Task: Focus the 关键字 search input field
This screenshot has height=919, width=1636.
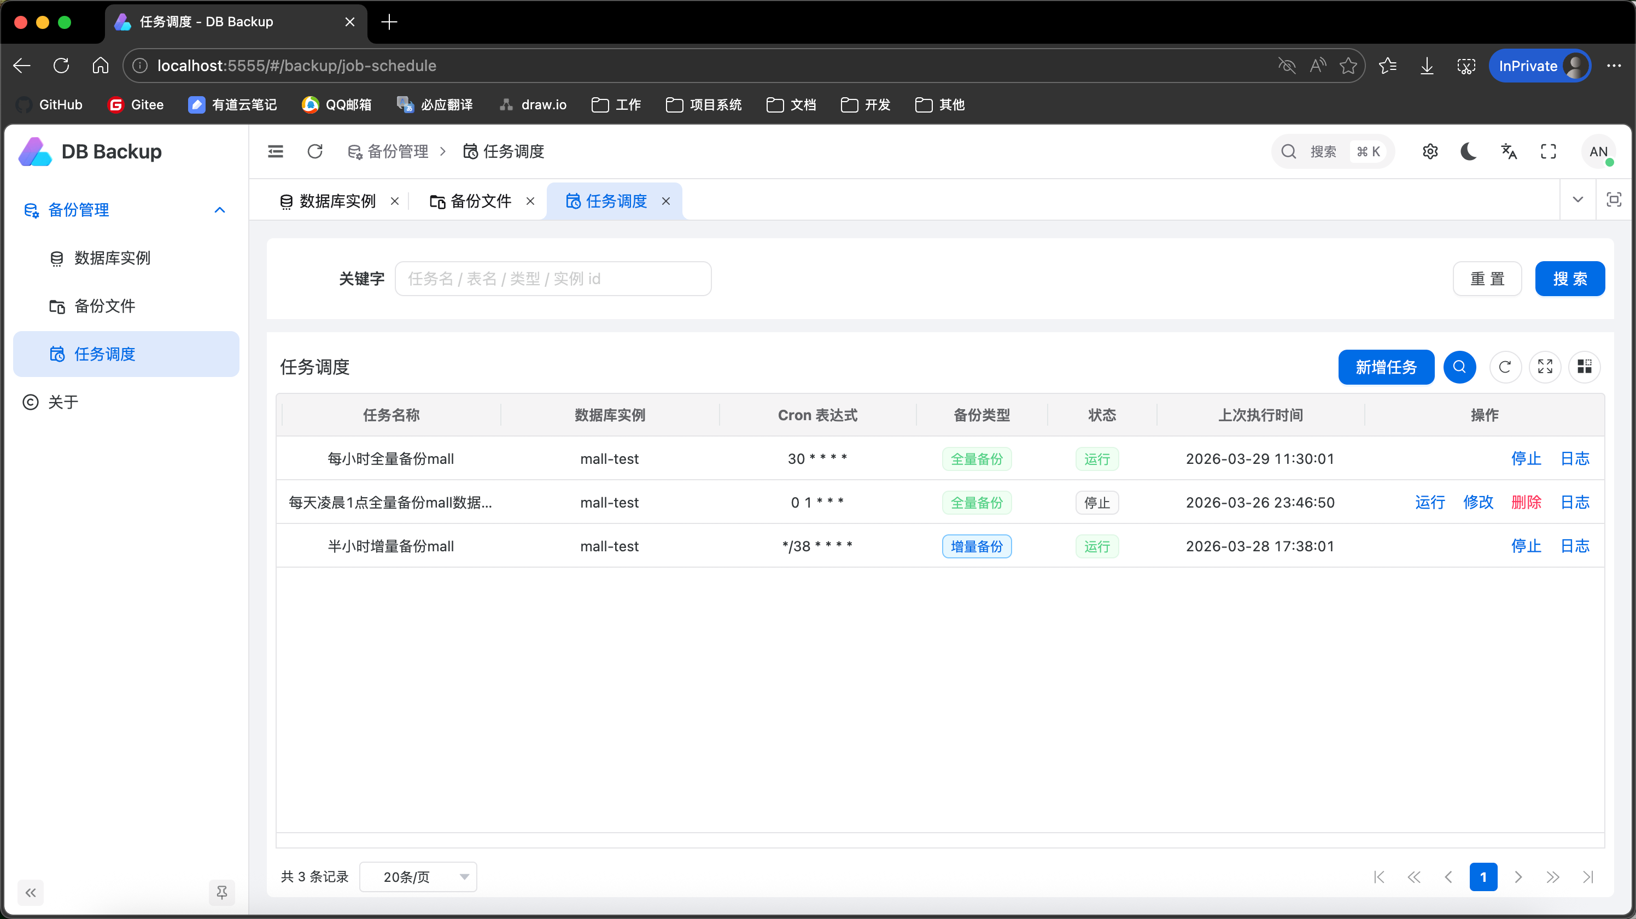Action: pyautogui.click(x=552, y=279)
